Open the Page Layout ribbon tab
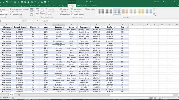The image size is (179, 100). [x=23, y=6]
